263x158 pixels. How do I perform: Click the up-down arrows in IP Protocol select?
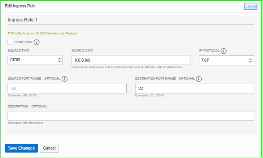pyautogui.click(x=250, y=60)
